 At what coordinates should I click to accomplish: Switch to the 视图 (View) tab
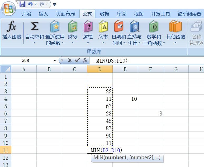coord(139,14)
